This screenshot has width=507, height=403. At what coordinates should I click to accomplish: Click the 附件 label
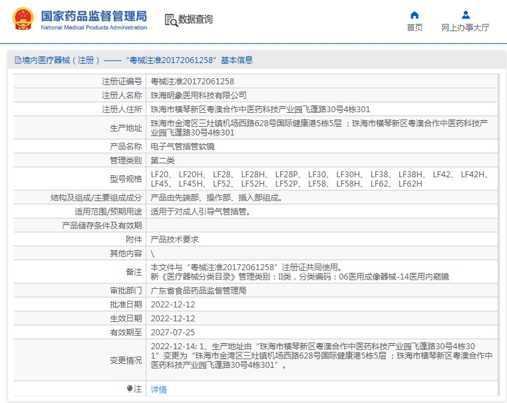tap(134, 240)
